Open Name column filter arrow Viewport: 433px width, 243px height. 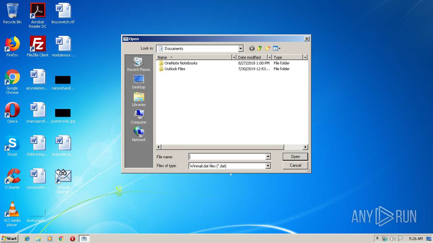[234, 57]
